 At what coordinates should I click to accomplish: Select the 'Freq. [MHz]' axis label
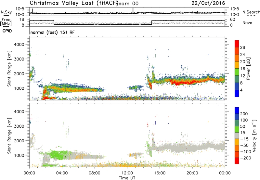point(6,22)
